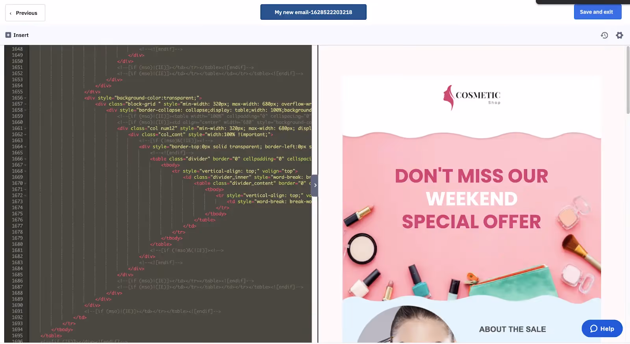Click the closing </tbody> tag on line 1694

tap(62, 330)
